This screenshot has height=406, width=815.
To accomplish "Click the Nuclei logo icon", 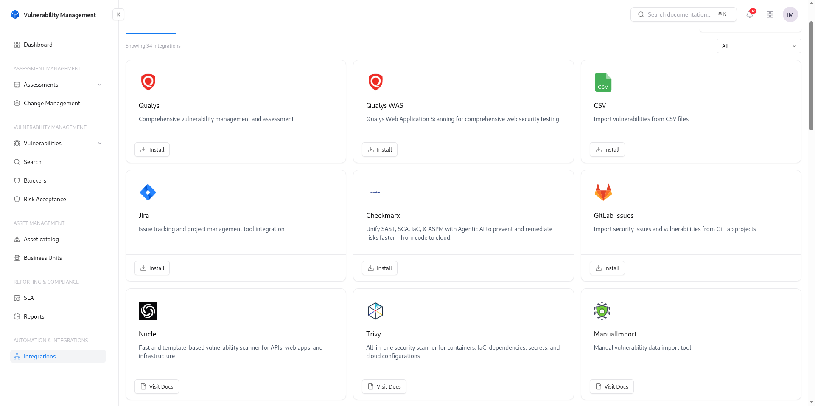I will pyautogui.click(x=148, y=311).
